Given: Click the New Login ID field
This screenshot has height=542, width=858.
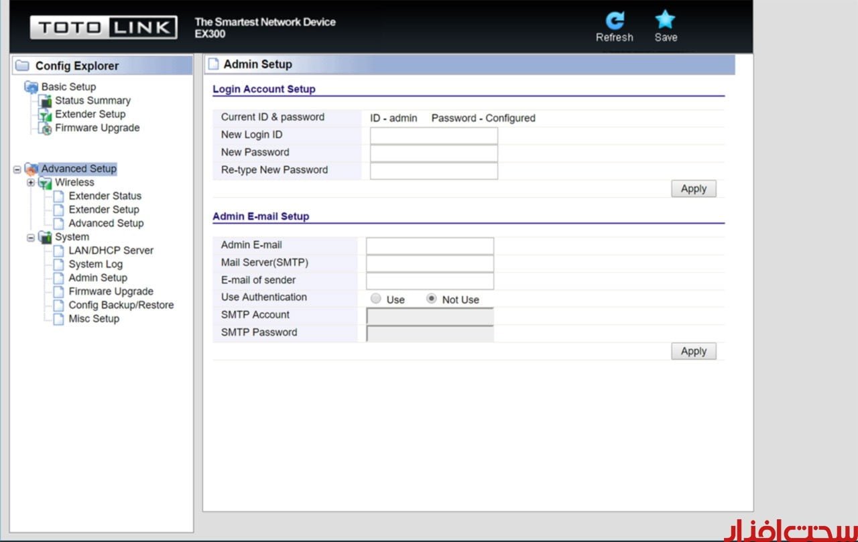Looking at the screenshot, I should [x=434, y=135].
